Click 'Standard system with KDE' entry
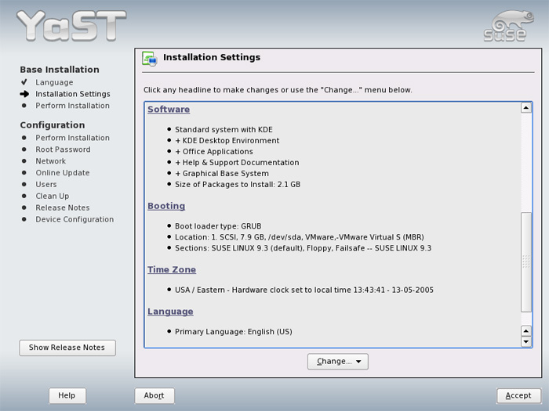 (224, 130)
